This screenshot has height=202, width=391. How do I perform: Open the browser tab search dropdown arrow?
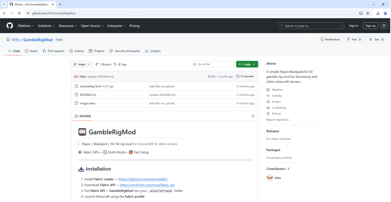click(4, 5)
